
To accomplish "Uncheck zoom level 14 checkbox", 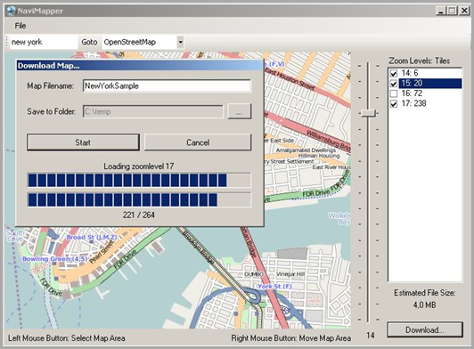I will coord(394,73).
